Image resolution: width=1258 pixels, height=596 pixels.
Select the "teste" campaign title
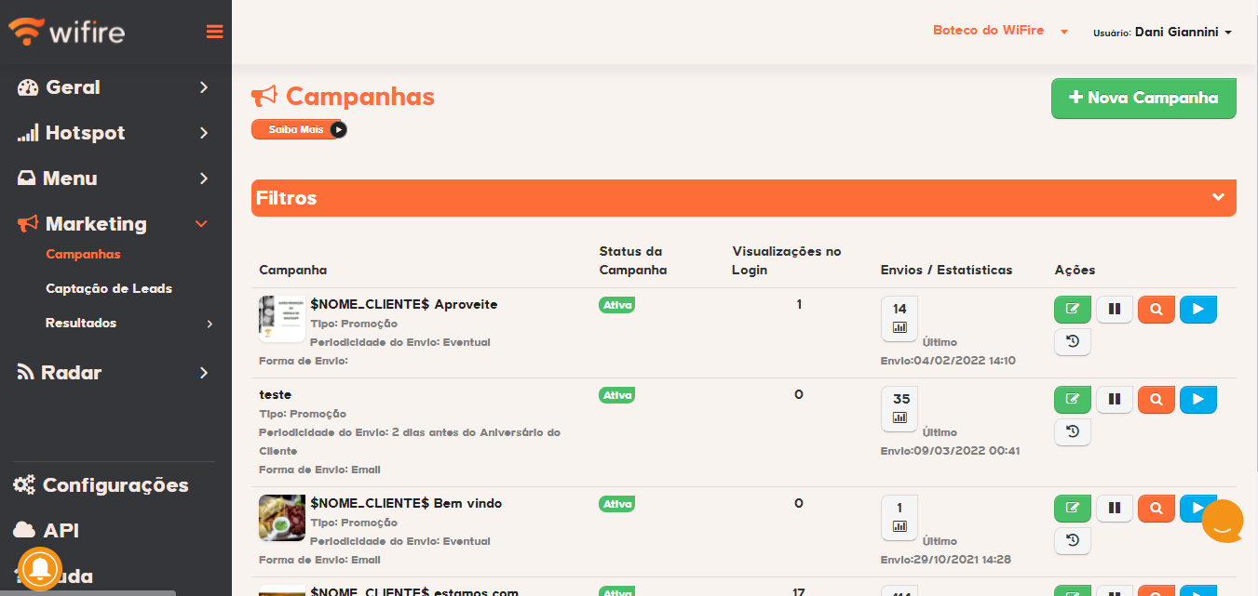click(276, 395)
